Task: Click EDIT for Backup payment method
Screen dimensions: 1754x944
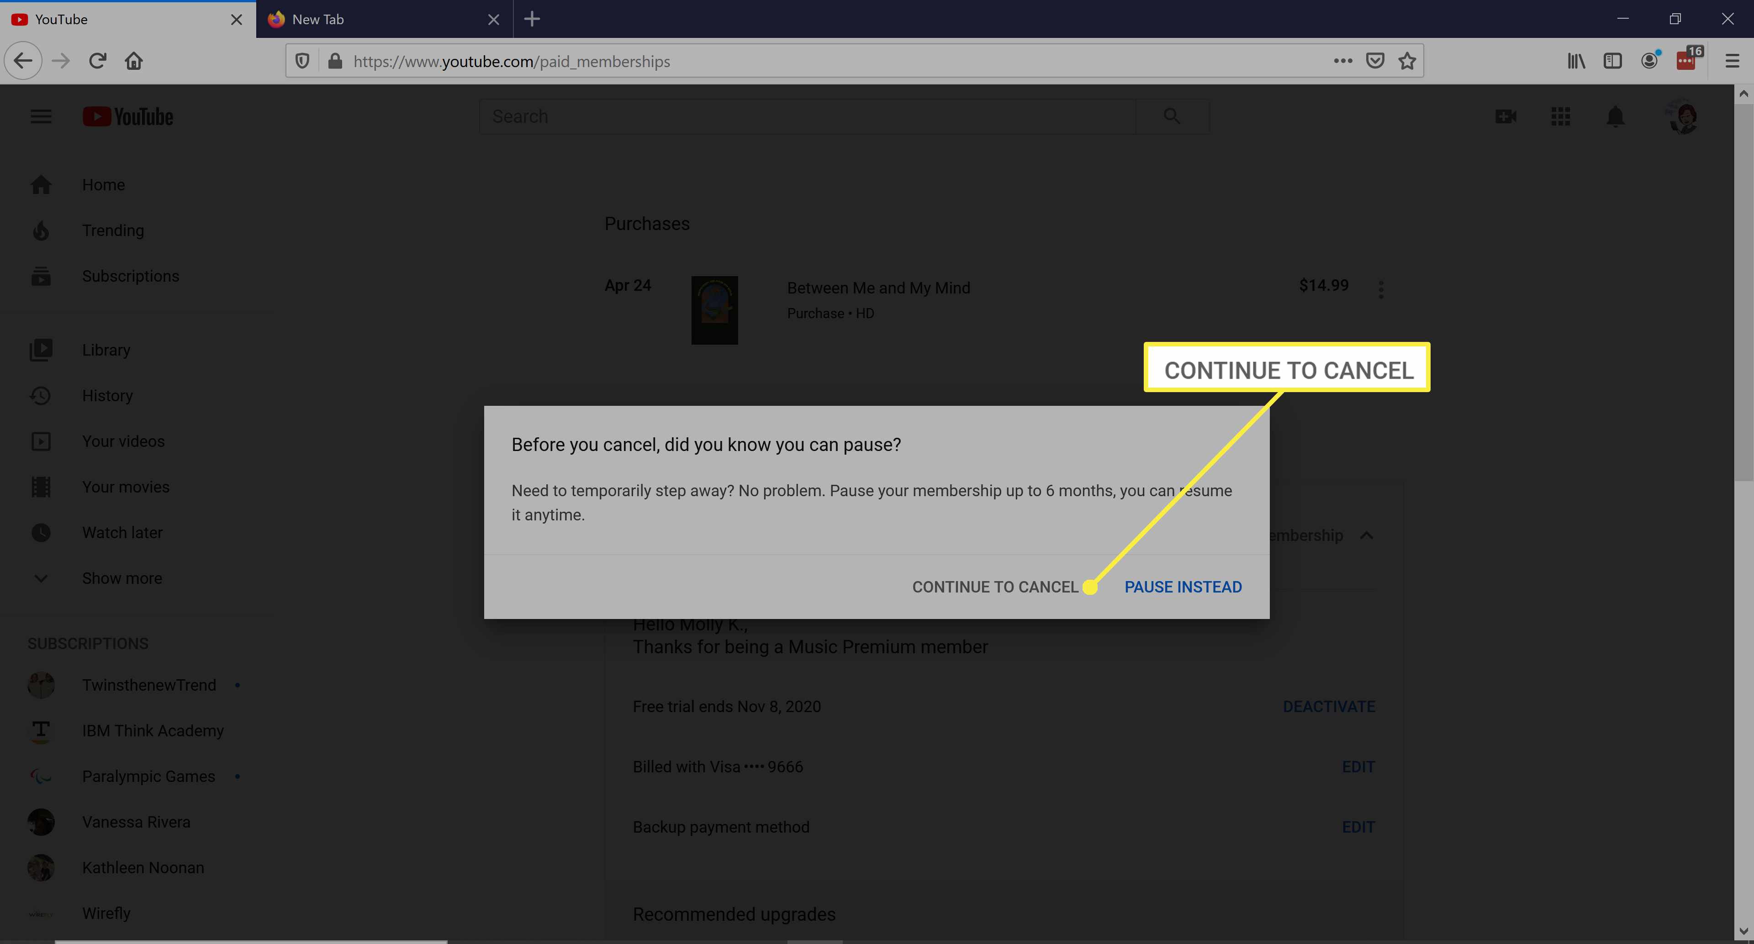Action: coord(1358,827)
